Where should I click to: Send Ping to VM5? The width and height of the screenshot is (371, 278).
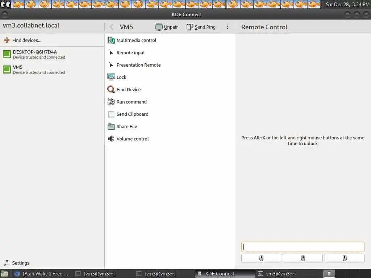pos(201,27)
